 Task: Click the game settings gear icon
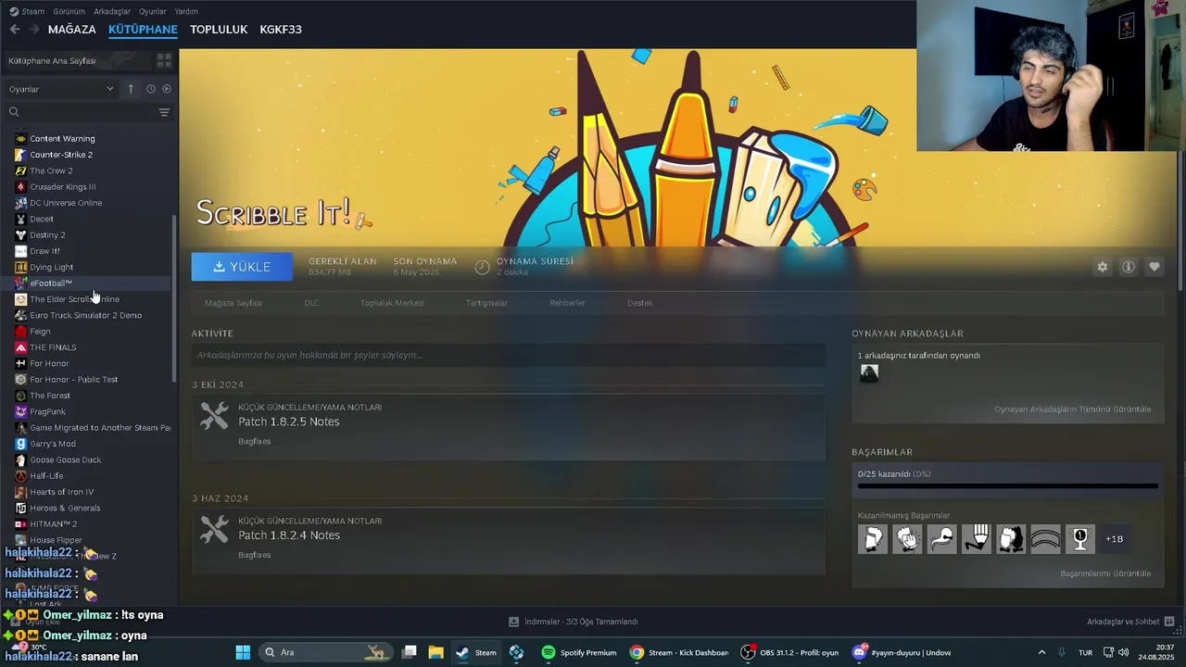pyautogui.click(x=1103, y=267)
